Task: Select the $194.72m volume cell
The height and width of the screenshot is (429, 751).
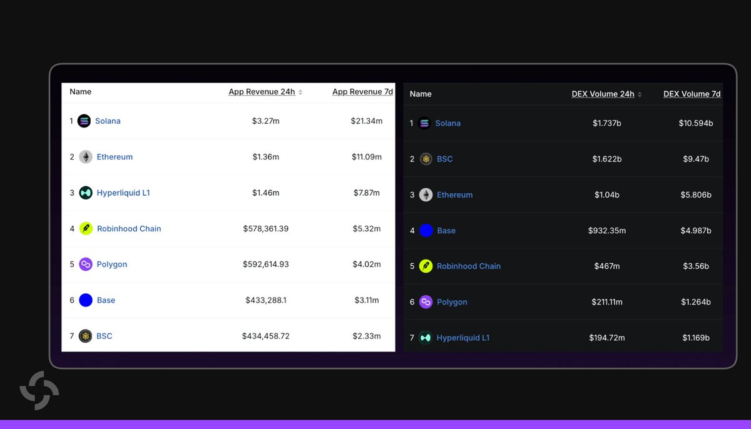Action: (607, 338)
